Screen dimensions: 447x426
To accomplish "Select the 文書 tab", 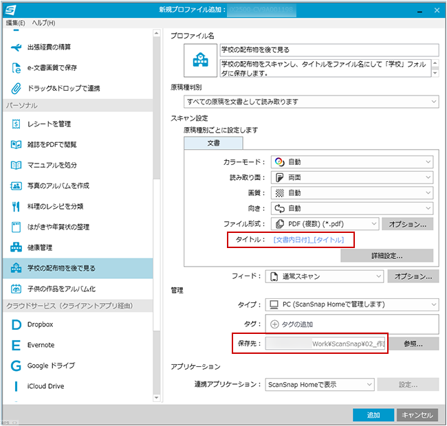I will pyautogui.click(x=213, y=143).
